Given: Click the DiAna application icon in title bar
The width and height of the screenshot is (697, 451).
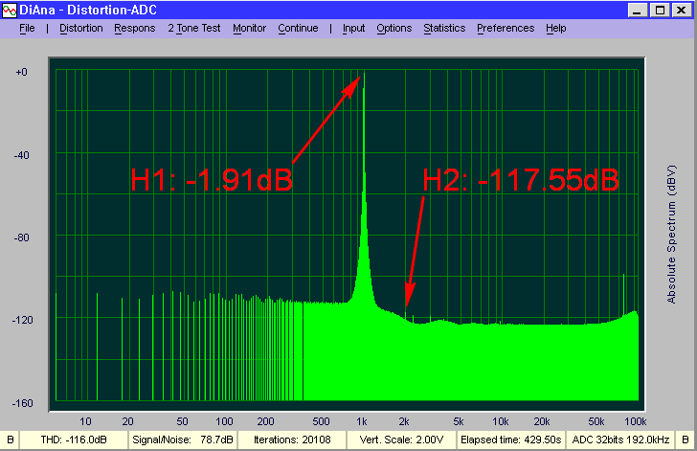Looking at the screenshot, I should coord(10,10).
